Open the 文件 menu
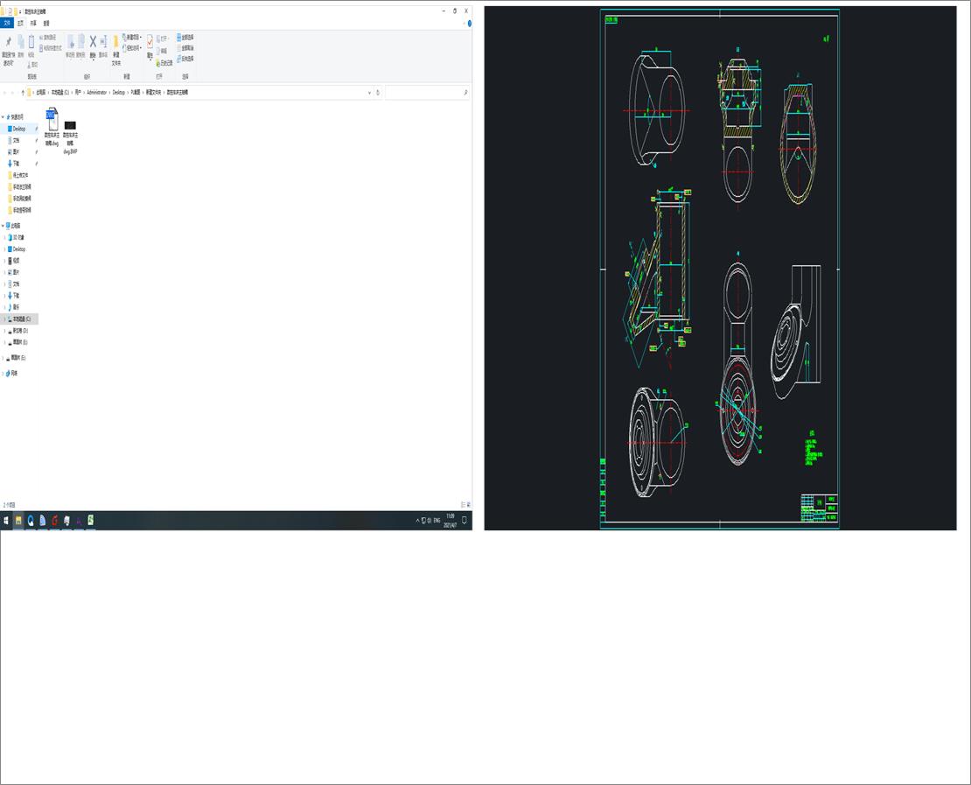 click(x=7, y=23)
